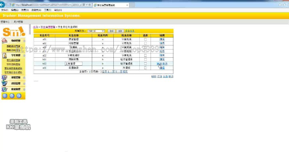Switch to the 学生信息管理系统 tab
Viewport: 289px width, 152px height.
pos(111,5)
